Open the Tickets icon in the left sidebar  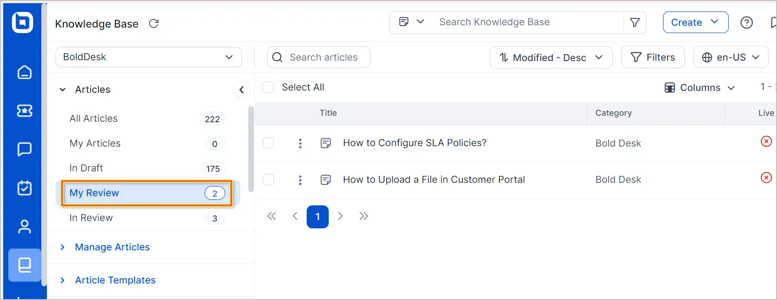click(x=24, y=111)
